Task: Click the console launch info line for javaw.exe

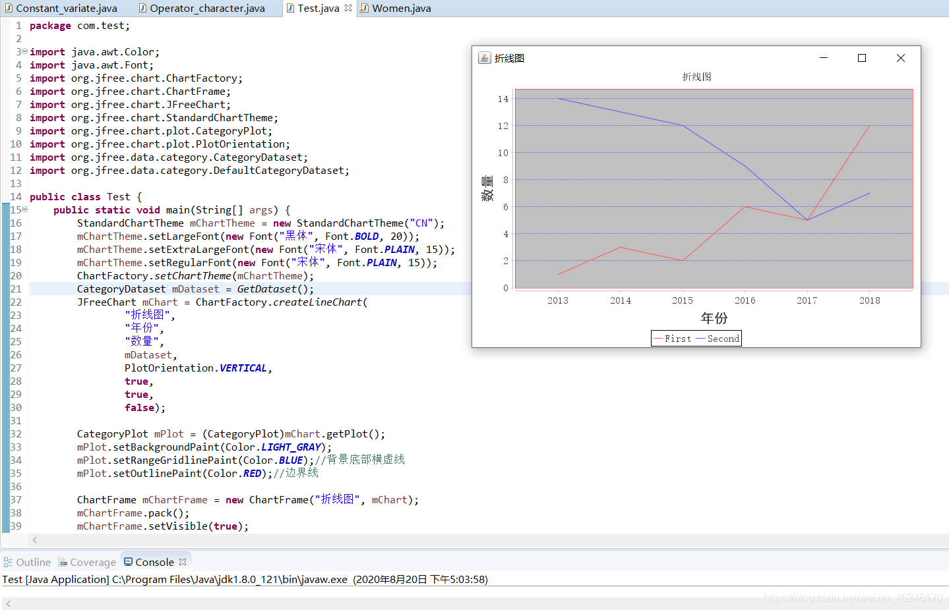Action: 245,580
